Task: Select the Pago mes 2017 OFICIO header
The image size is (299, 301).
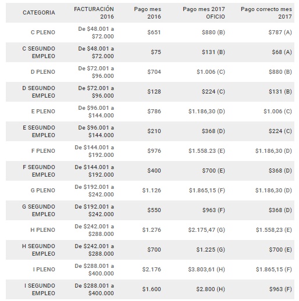Action: point(204,13)
